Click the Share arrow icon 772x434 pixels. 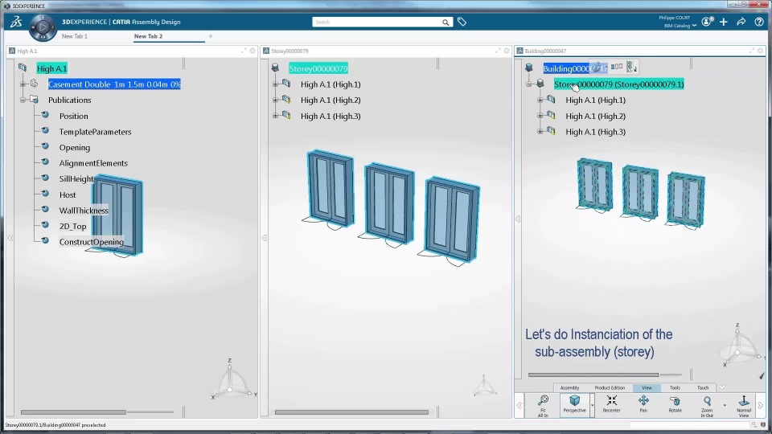pyautogui.click(x=741, y=22)
